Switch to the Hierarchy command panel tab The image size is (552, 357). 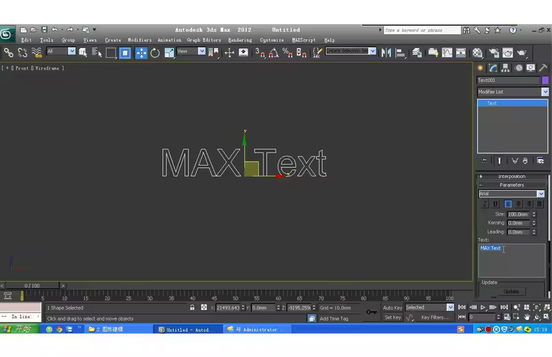(x=506, y=68)
